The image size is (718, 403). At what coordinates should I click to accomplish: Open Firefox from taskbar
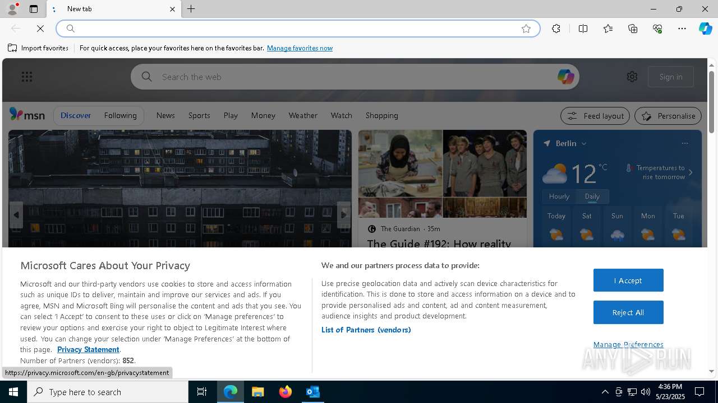point(286,392)
